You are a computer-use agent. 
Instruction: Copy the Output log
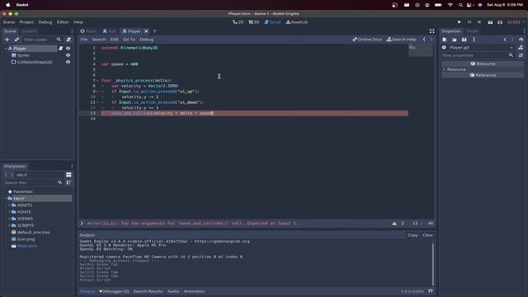[412, 235]
